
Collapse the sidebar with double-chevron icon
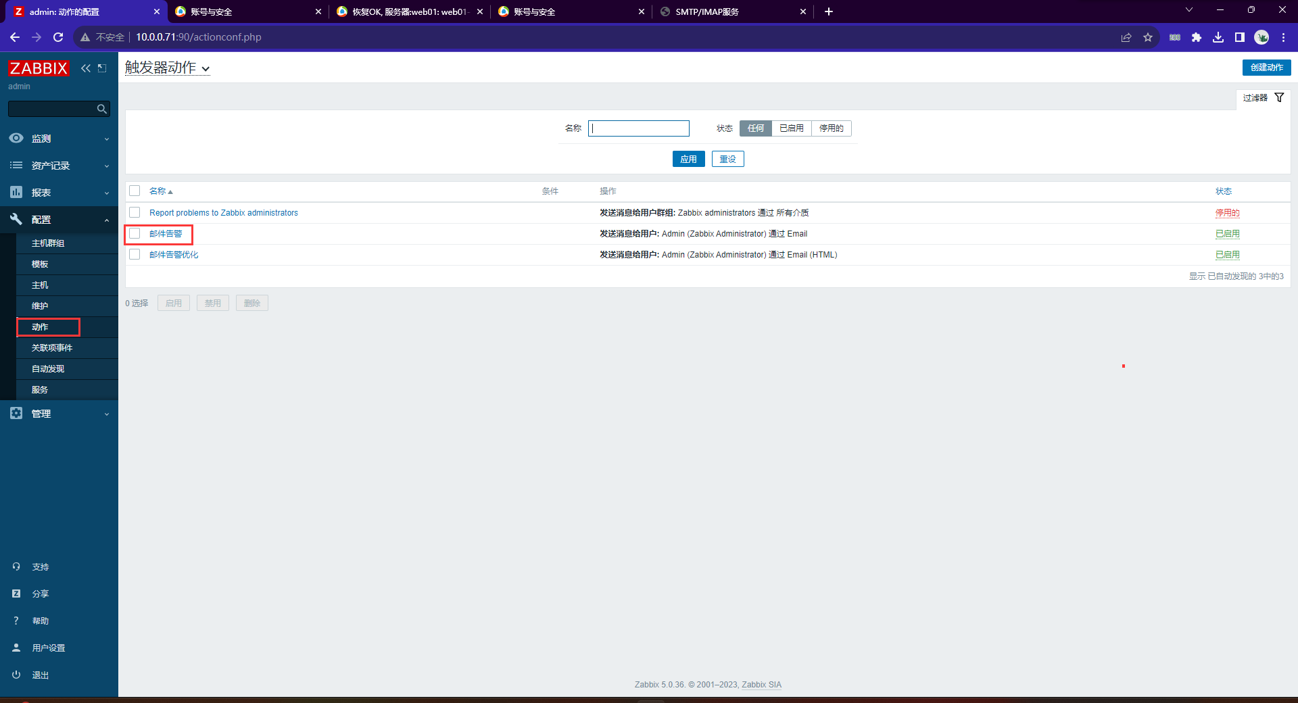click(x=86, y=68)
